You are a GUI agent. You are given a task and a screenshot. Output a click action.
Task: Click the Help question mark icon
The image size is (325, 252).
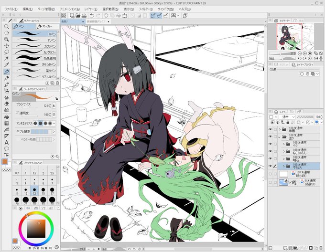click(x=185, y=16)
